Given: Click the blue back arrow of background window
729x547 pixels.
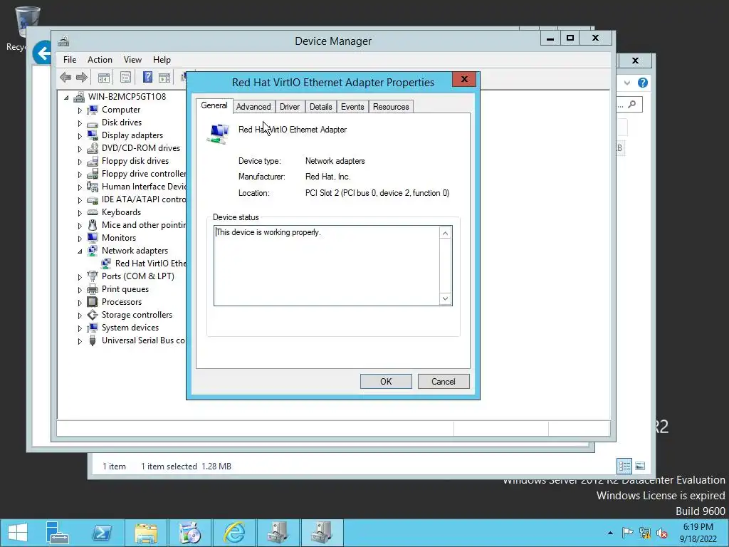Looking at the screenshot, I should pos(43,53).
